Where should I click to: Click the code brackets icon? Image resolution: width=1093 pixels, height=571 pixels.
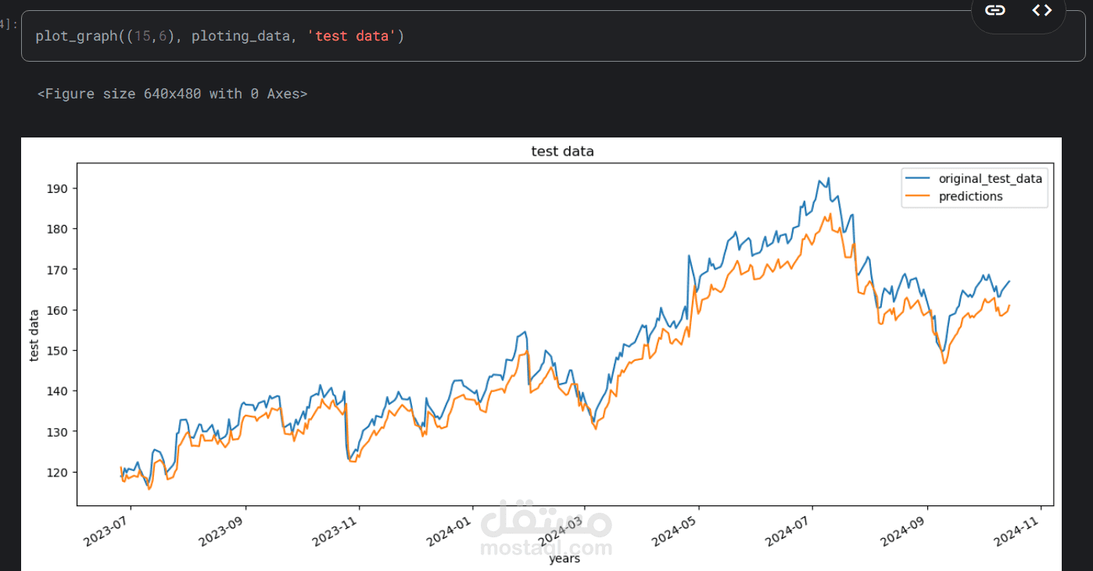click(1041, 10)
